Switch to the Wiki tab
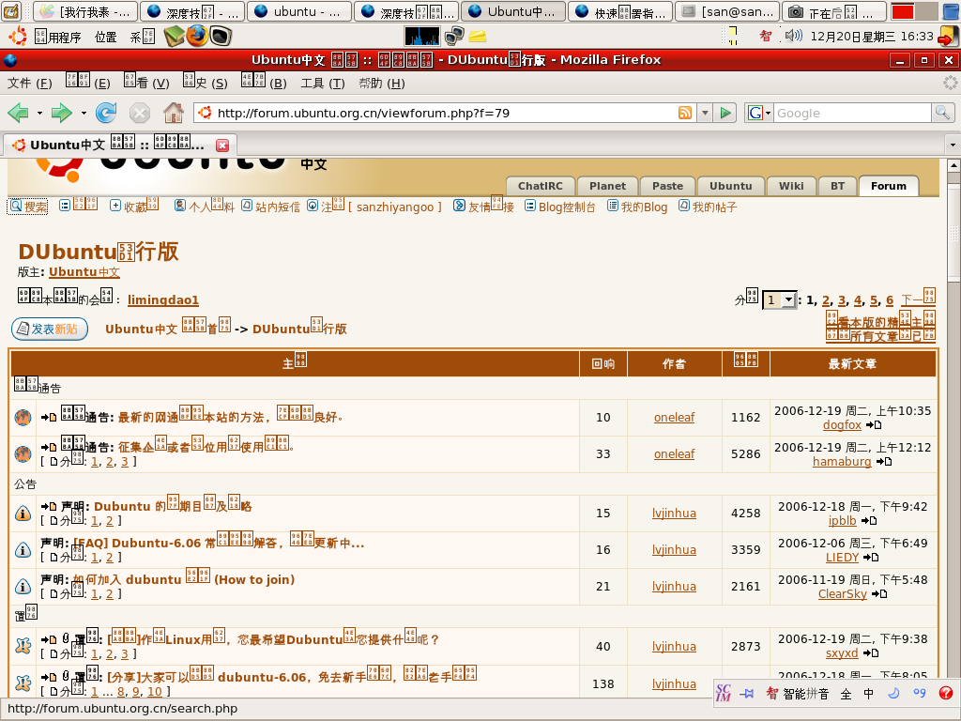961x721 pixels. coord(791,186)
